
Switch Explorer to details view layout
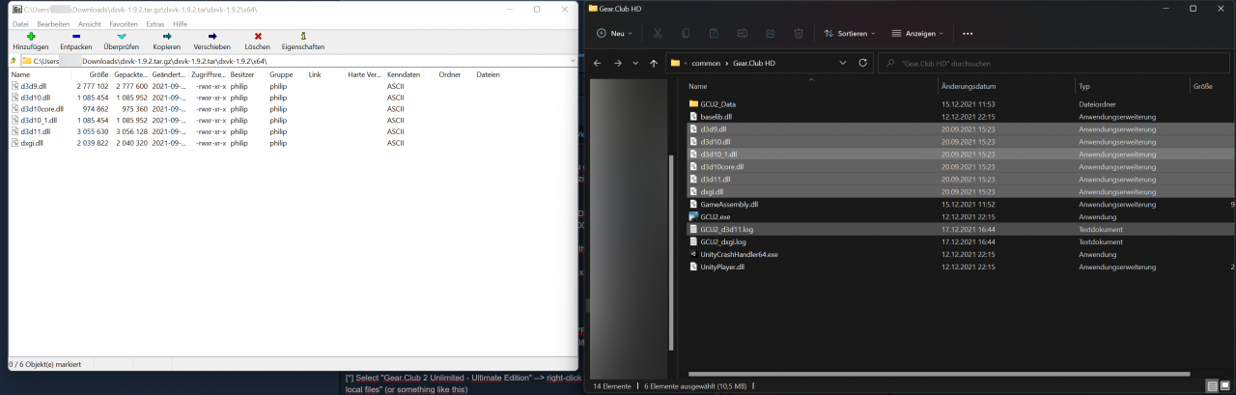tap(1210, 386)
